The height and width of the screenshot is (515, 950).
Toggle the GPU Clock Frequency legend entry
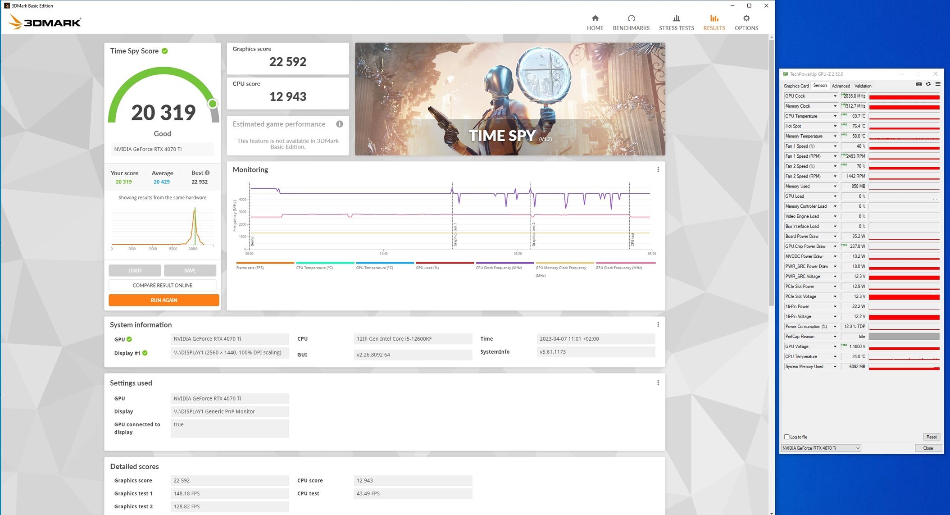(x=625, y=265)
